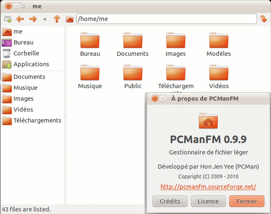The image size is (271, 214).
Task: Click the Licence button
Action: (x=208, y=201)
